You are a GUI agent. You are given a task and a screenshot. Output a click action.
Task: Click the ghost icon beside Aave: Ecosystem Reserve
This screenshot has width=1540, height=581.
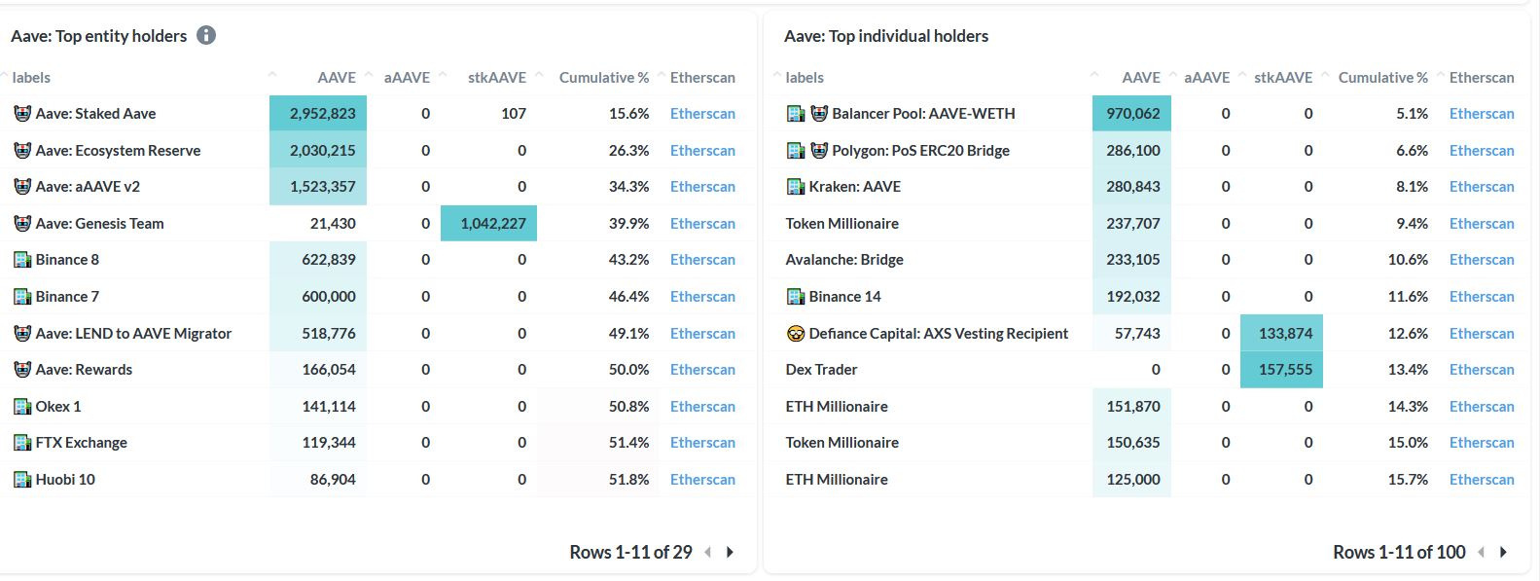pos(22,150)
